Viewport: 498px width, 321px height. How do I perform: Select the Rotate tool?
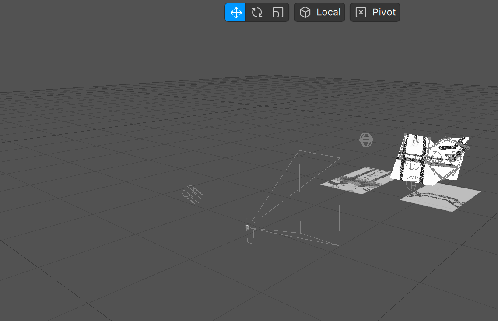256,12
